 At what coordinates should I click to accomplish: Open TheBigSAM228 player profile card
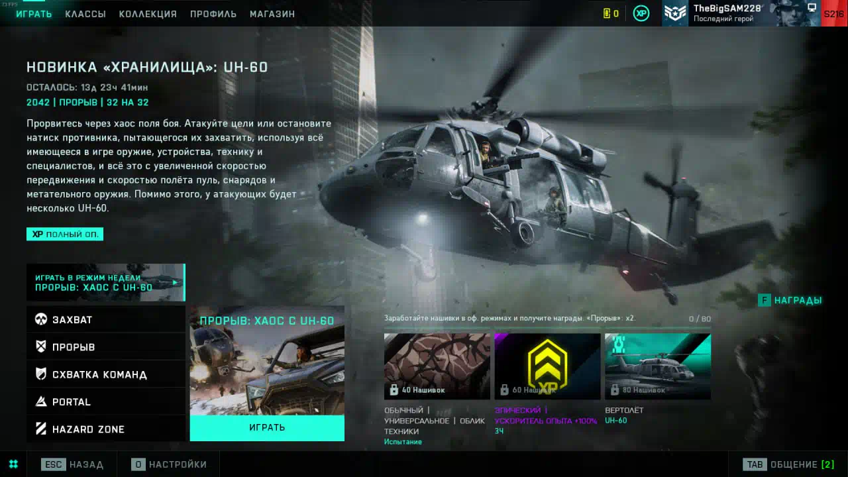click(741, 13)
